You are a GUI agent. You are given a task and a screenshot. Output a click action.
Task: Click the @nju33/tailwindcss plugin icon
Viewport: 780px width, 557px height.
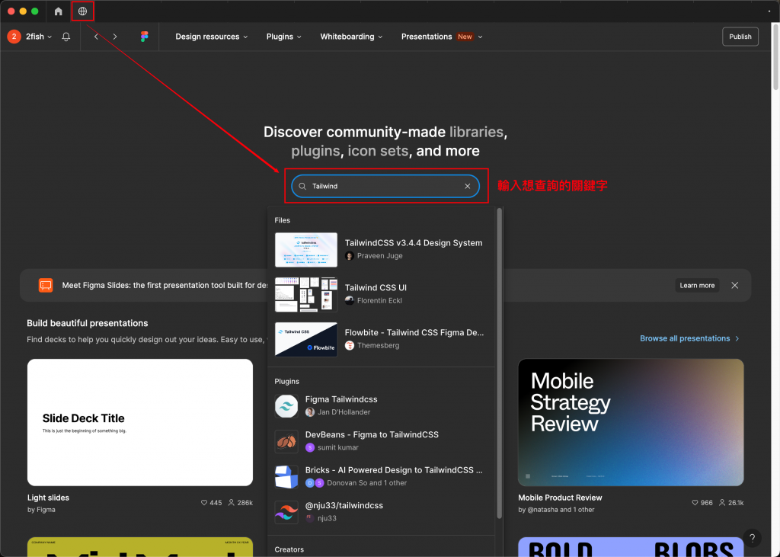pos(286,512)
